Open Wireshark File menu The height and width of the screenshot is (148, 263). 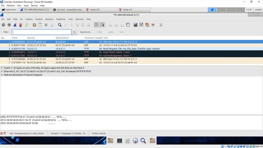pos(3,19)
